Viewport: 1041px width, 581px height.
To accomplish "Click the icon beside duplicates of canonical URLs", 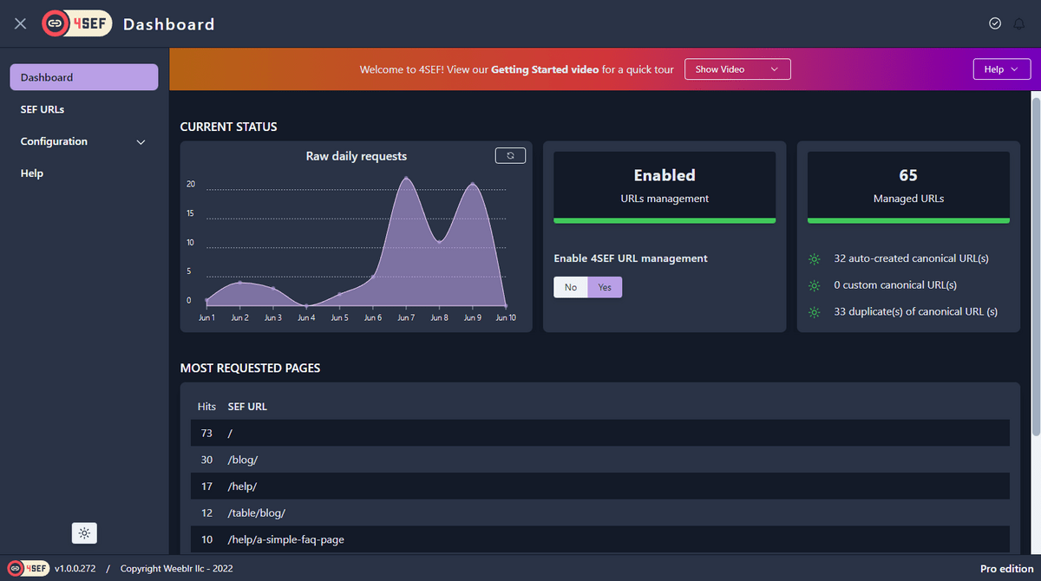I will coord(814,311).
